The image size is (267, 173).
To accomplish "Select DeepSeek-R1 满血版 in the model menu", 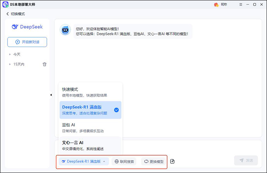I will click(x=90, y=110).
